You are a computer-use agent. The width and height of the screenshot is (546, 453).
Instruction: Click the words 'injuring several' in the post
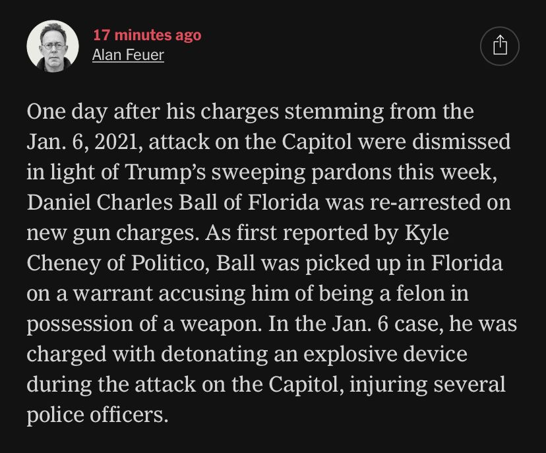[x=427, y=384]
